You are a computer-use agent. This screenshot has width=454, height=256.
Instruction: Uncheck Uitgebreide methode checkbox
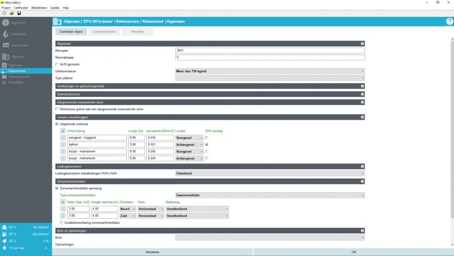[57, 124]
